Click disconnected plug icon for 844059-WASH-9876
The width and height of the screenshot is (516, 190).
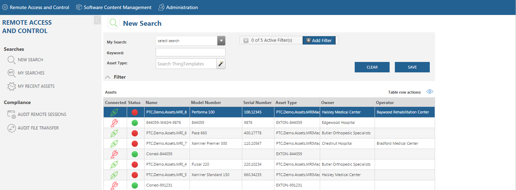pyautogui.click(x=115, y=123)
